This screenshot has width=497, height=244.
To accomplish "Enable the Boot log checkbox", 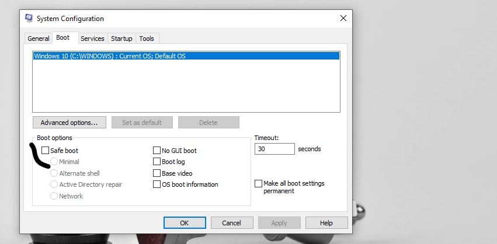I will [157, 162].
